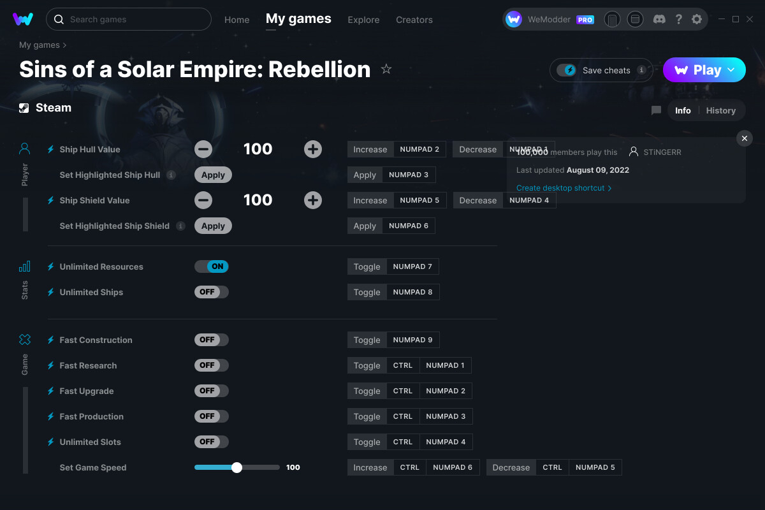Adjust the Set Game Speed slider handle

pyautogui.click(x=237, y=467)
